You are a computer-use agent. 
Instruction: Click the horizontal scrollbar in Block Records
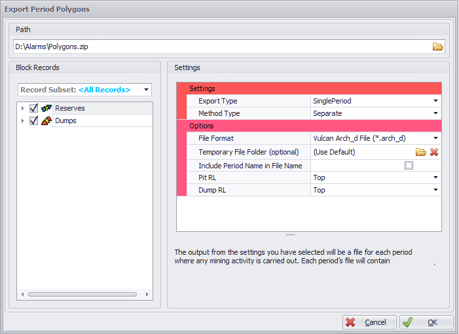[x=83, y=294]
